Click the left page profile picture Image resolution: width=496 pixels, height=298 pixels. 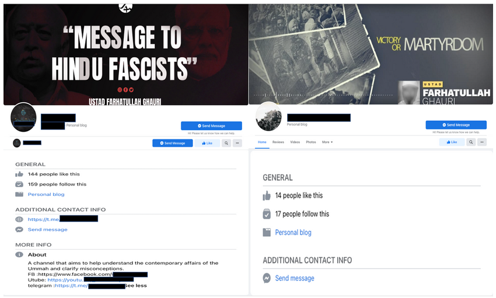click(23, 117)
